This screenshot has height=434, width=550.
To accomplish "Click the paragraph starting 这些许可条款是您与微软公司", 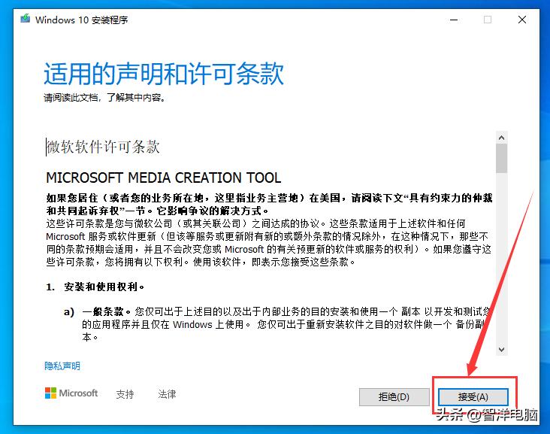I will [269, 243].
